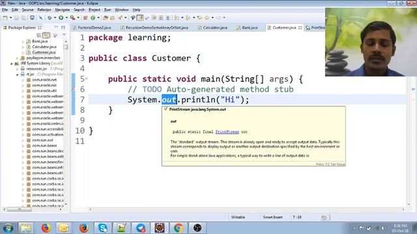Image resolution: width=417 pixels, height=234 pixels.
Task: Switch to the Calculator.java tab
Action: coord(213,27)
